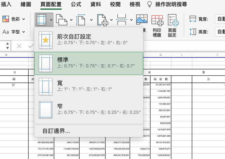Click the star thumbnail of last custom setting
Image resolution: width=225 pixels, height=159 pixels.
[46, 40]
